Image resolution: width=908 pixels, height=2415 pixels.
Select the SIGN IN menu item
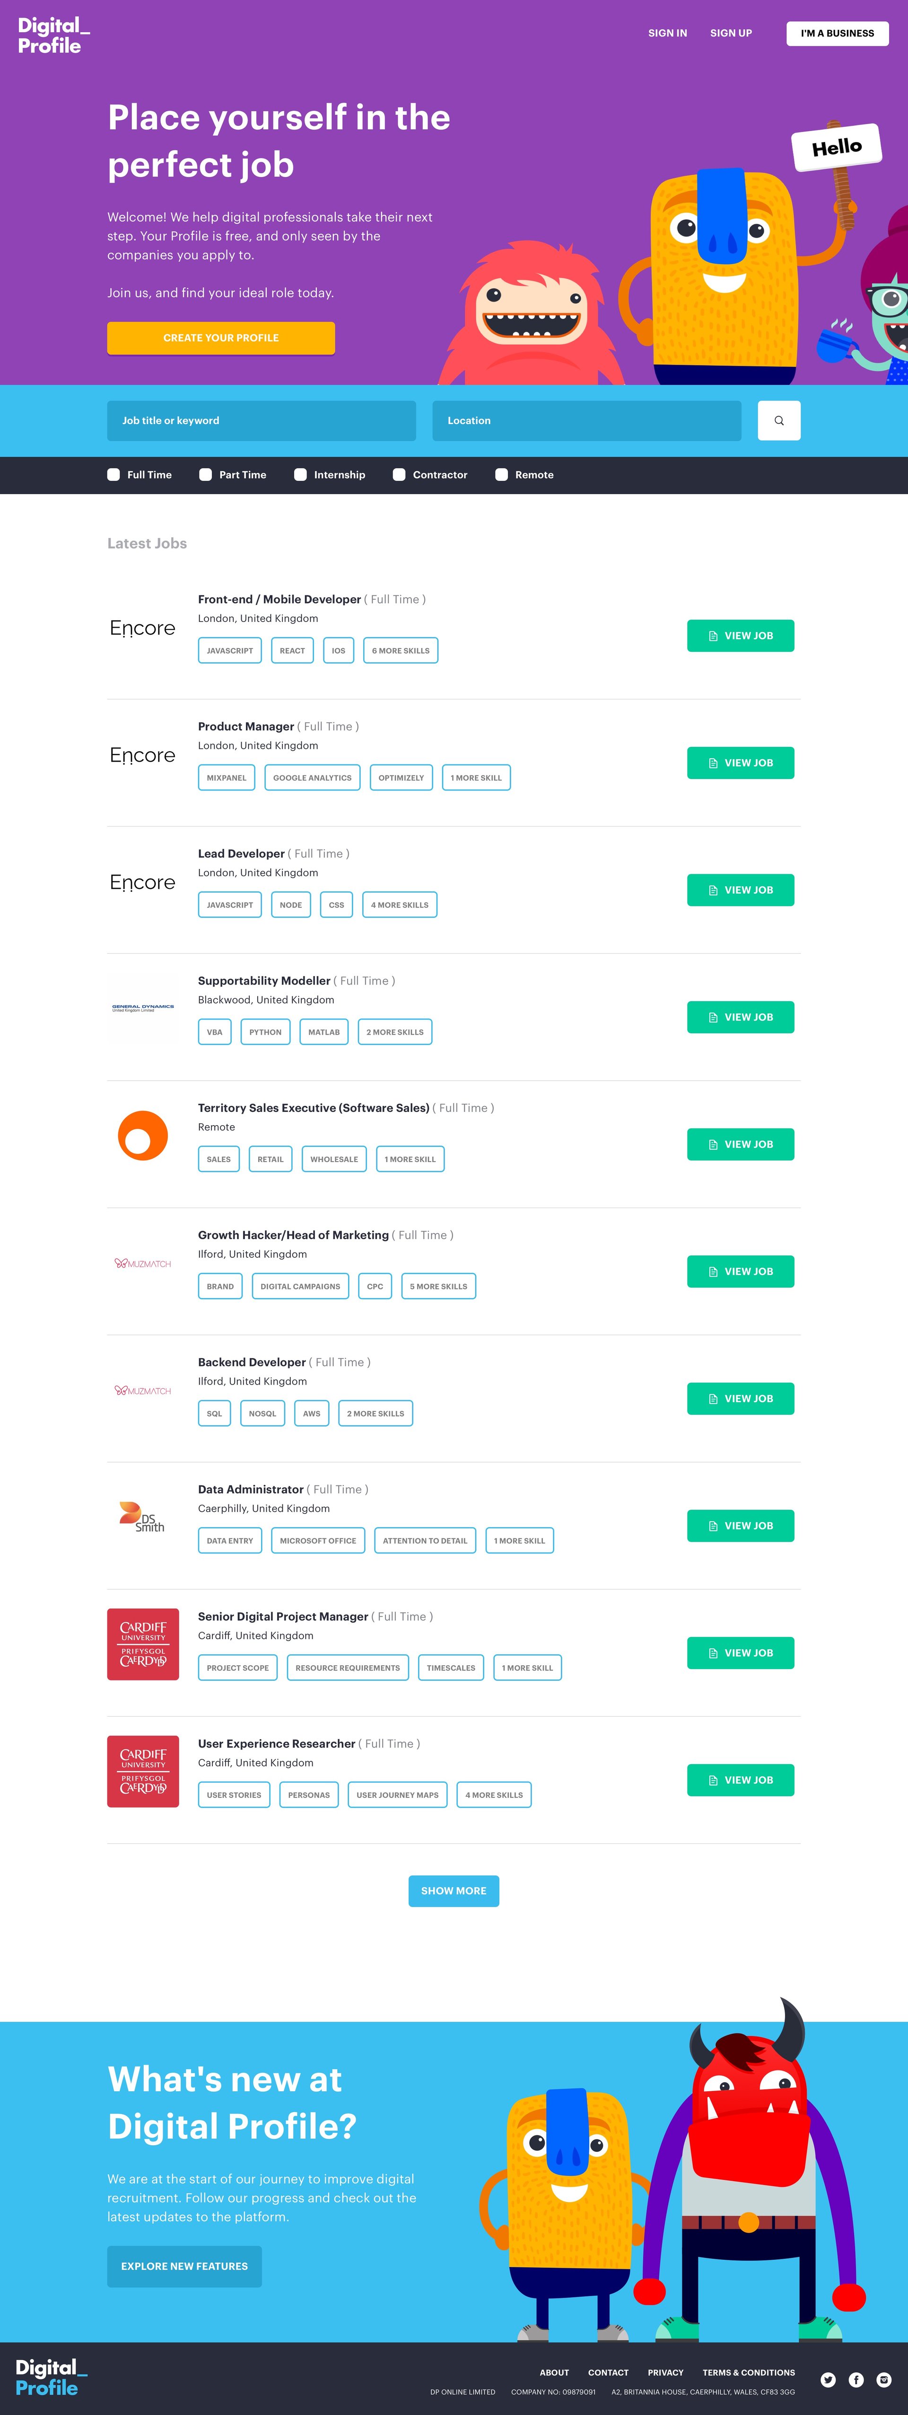click(x=666, y=33)
